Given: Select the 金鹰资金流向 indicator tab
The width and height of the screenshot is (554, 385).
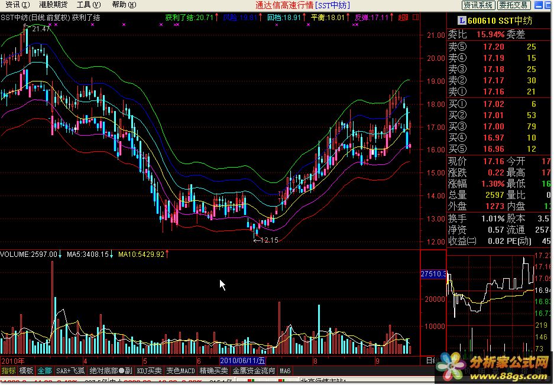Looking at the screenshot, I should coord(254,371).
